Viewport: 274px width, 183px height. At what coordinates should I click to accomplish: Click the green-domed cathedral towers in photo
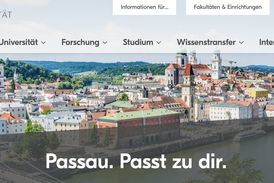197,64
